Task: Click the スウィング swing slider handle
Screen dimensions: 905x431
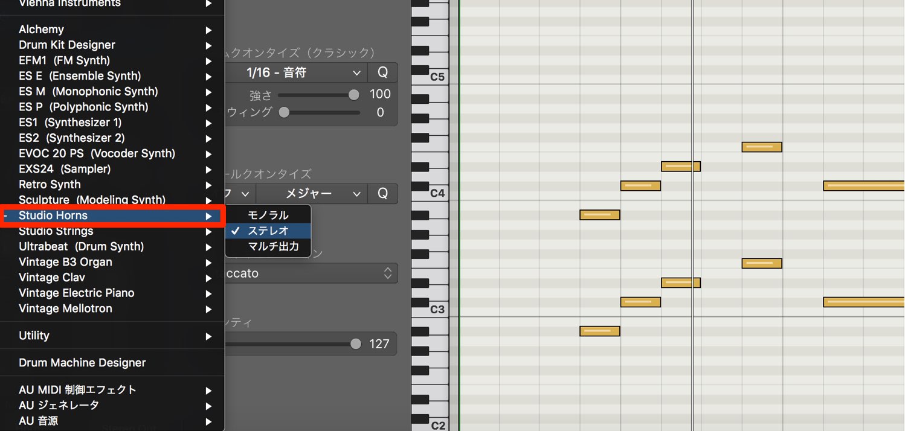Action: click(x=283, y=112)
